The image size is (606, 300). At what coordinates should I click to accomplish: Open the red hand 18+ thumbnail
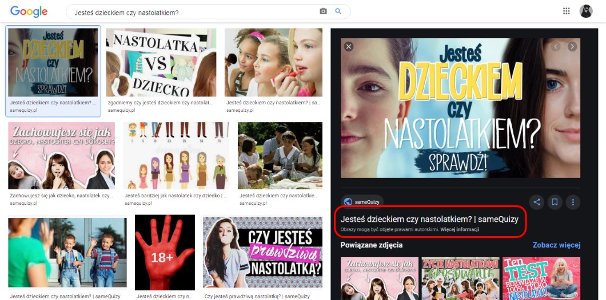(x=165, y=253)
